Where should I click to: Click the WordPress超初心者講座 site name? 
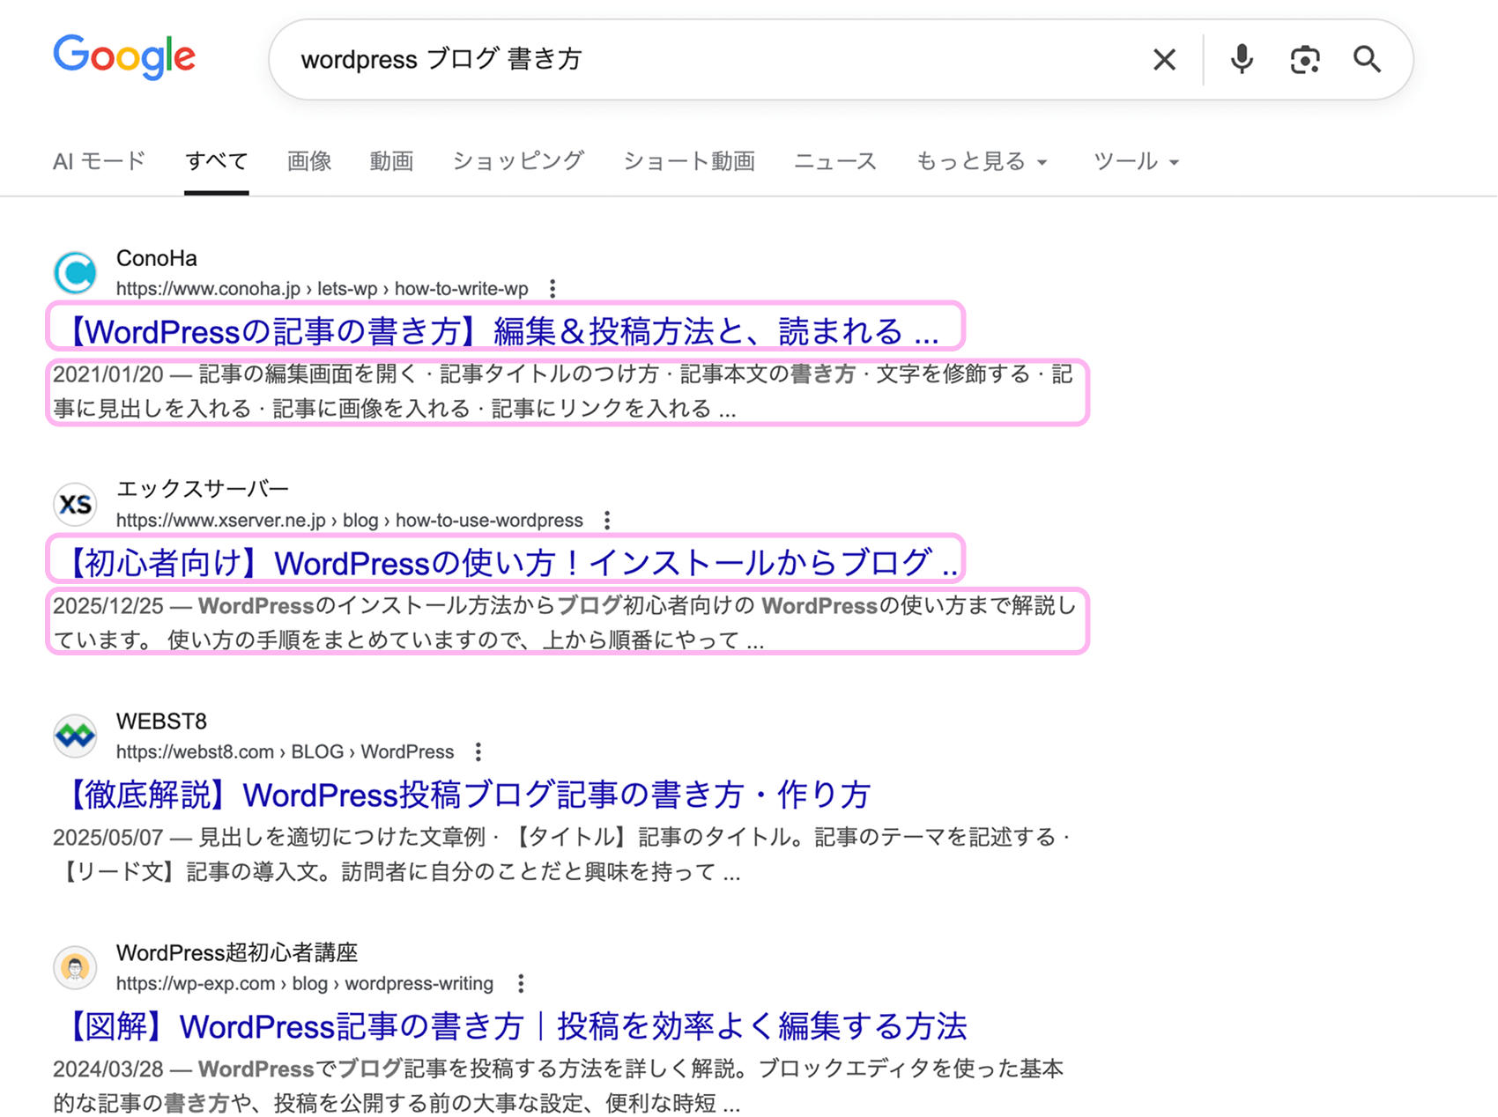click(x=237, y=952)
